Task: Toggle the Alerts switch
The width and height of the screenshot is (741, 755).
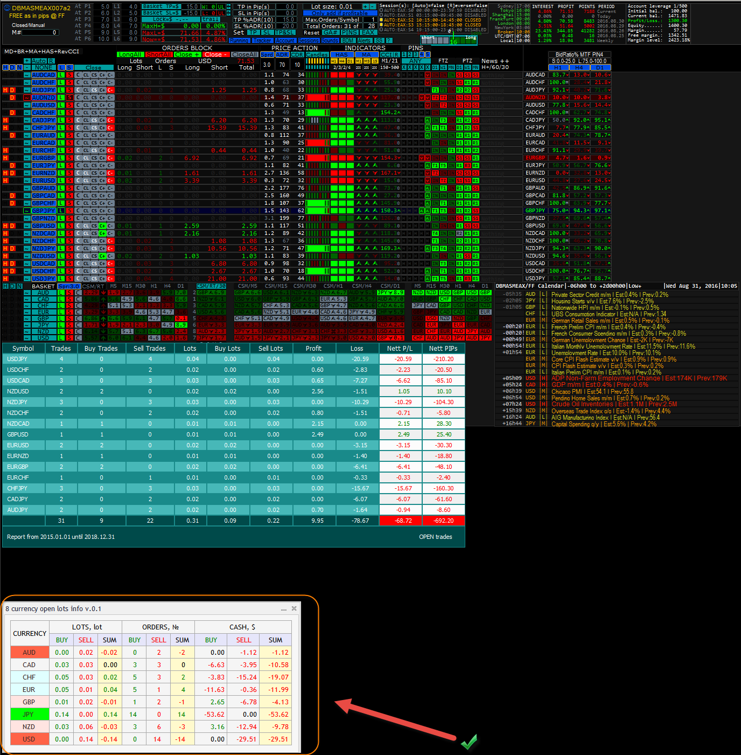Action: [365, 40]
